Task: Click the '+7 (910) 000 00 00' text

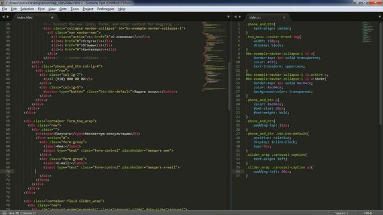Action: tap(67, 79)
